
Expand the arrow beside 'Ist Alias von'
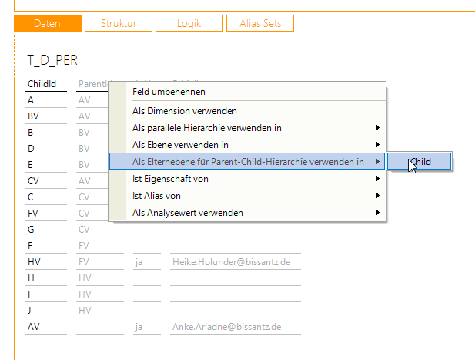(377, 196)
